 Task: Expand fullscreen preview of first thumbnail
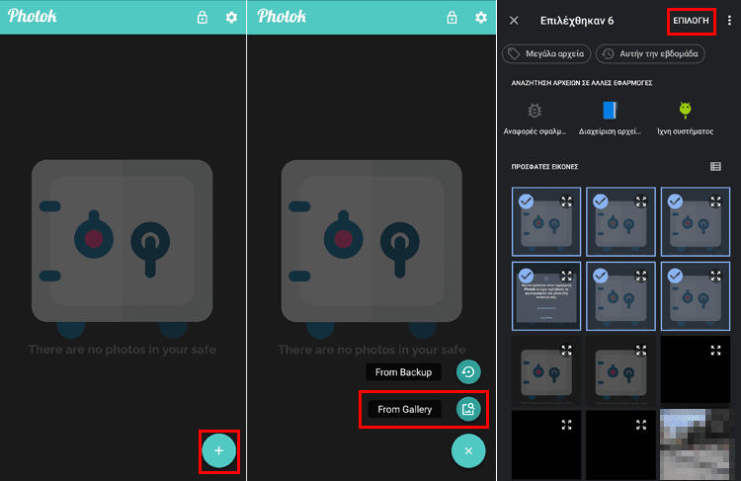[x=566, y=201]
